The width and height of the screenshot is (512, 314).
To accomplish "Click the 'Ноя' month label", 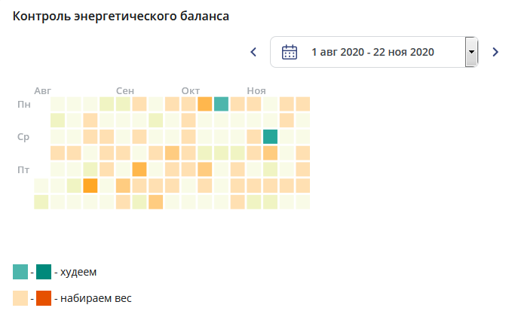I will [256, 90].
